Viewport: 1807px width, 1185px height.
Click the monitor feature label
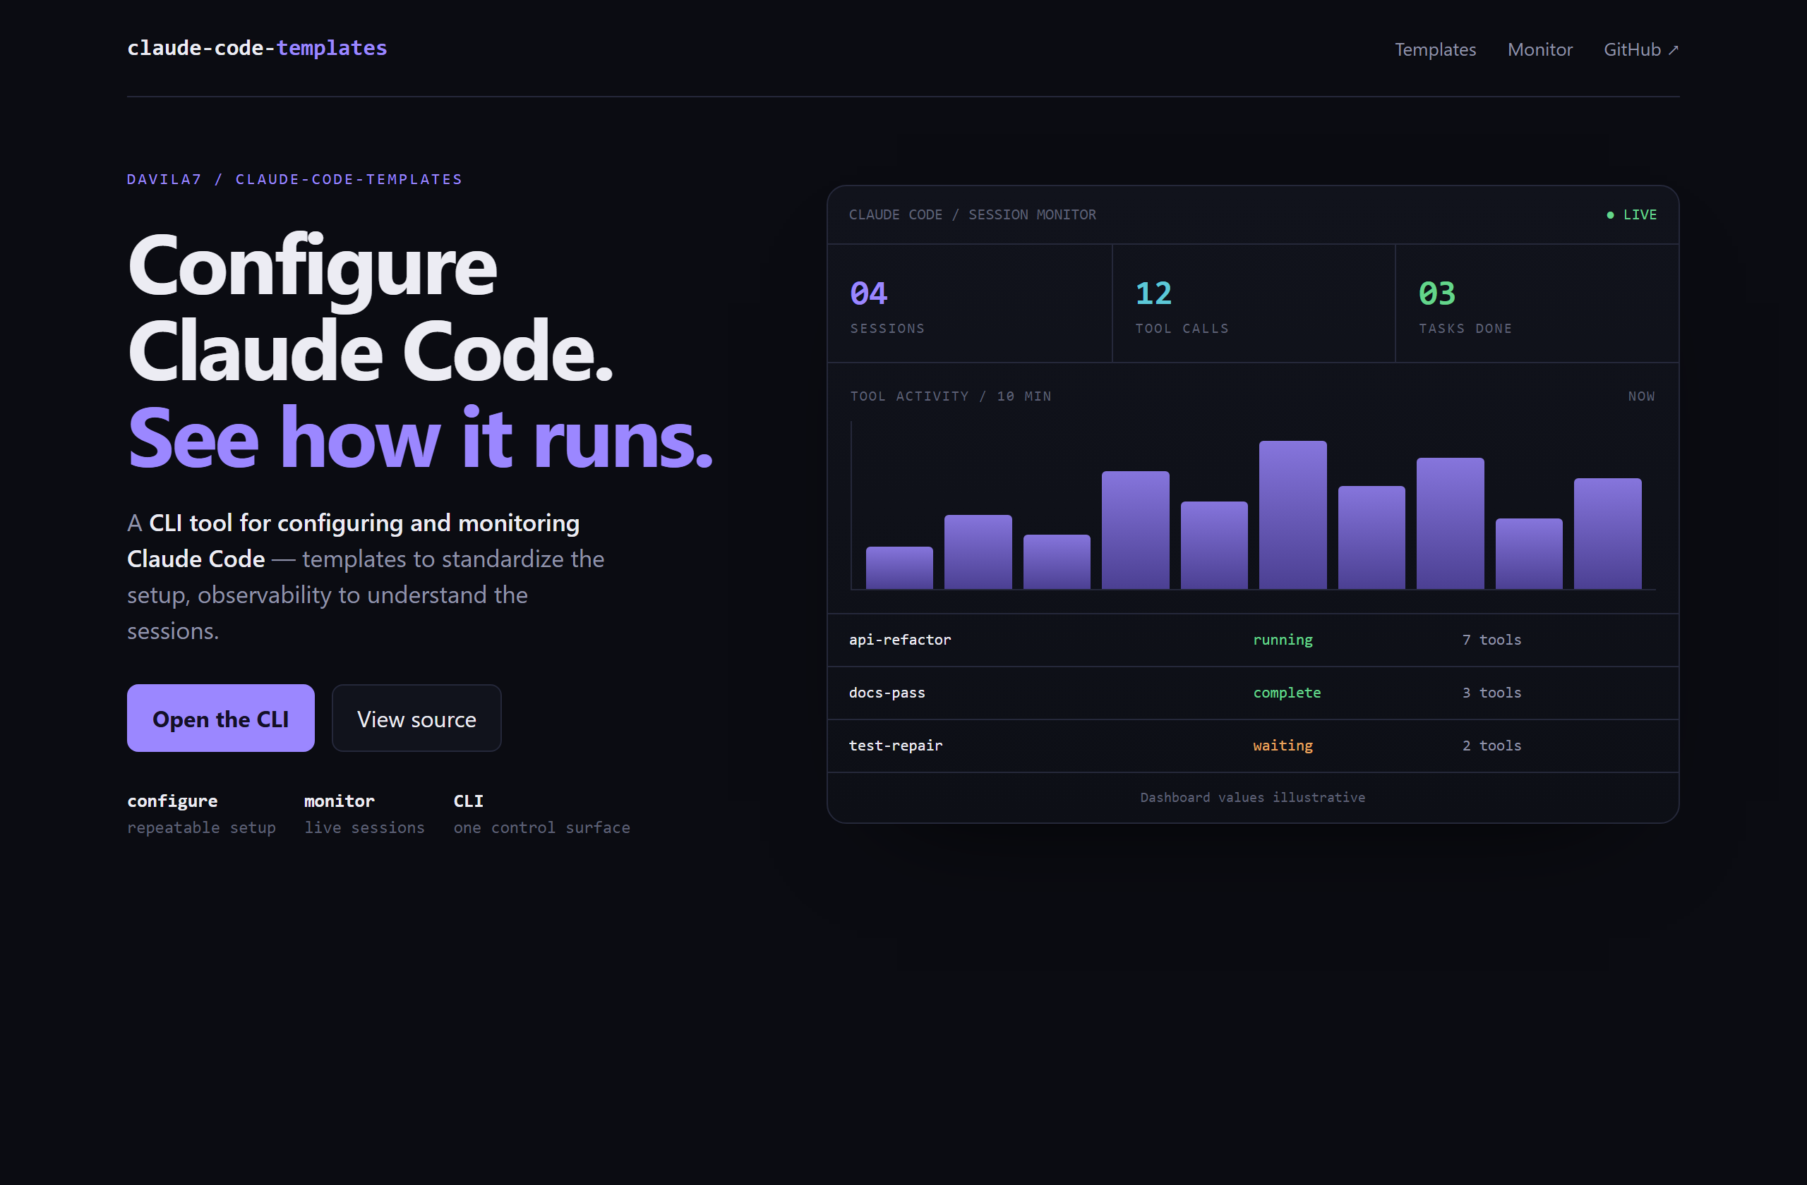340,801
